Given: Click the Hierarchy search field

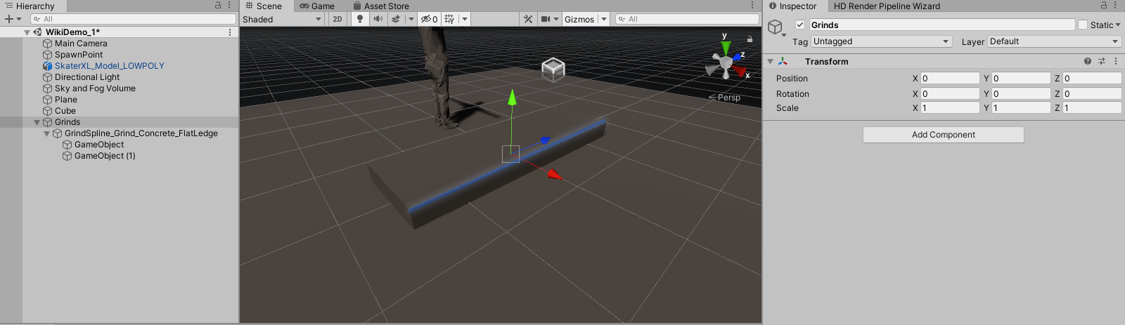Looking at the screenshot, I should [134, 19].
